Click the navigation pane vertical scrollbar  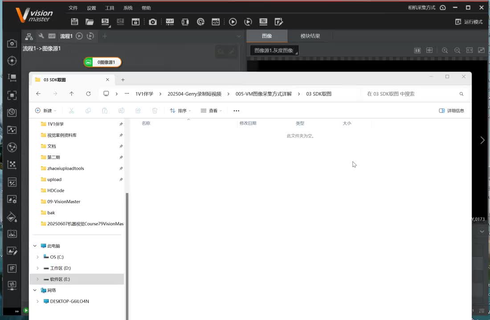(127, 256)
